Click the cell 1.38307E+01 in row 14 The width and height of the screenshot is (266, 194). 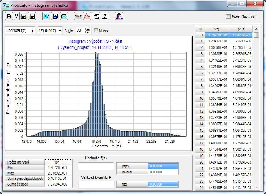(x=217, y=124)
